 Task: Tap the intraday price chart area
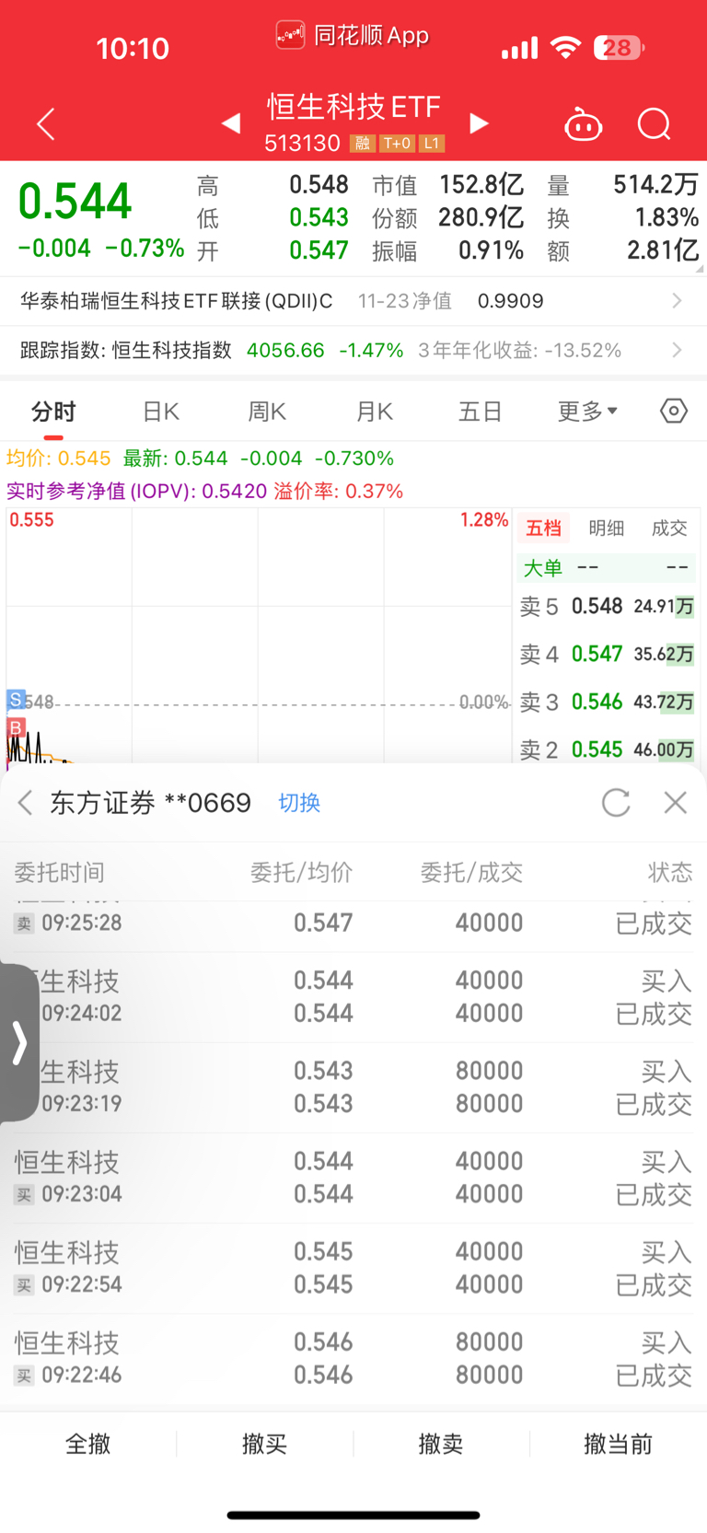[x=258, y=635]
